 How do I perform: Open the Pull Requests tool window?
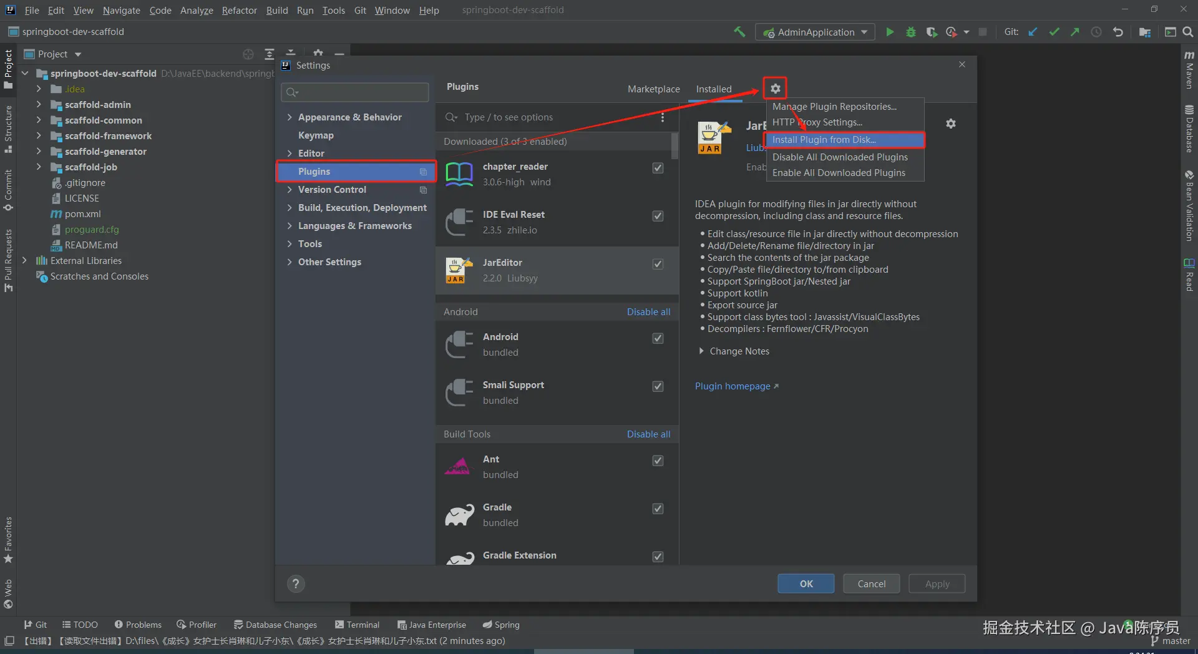(8, 260)
